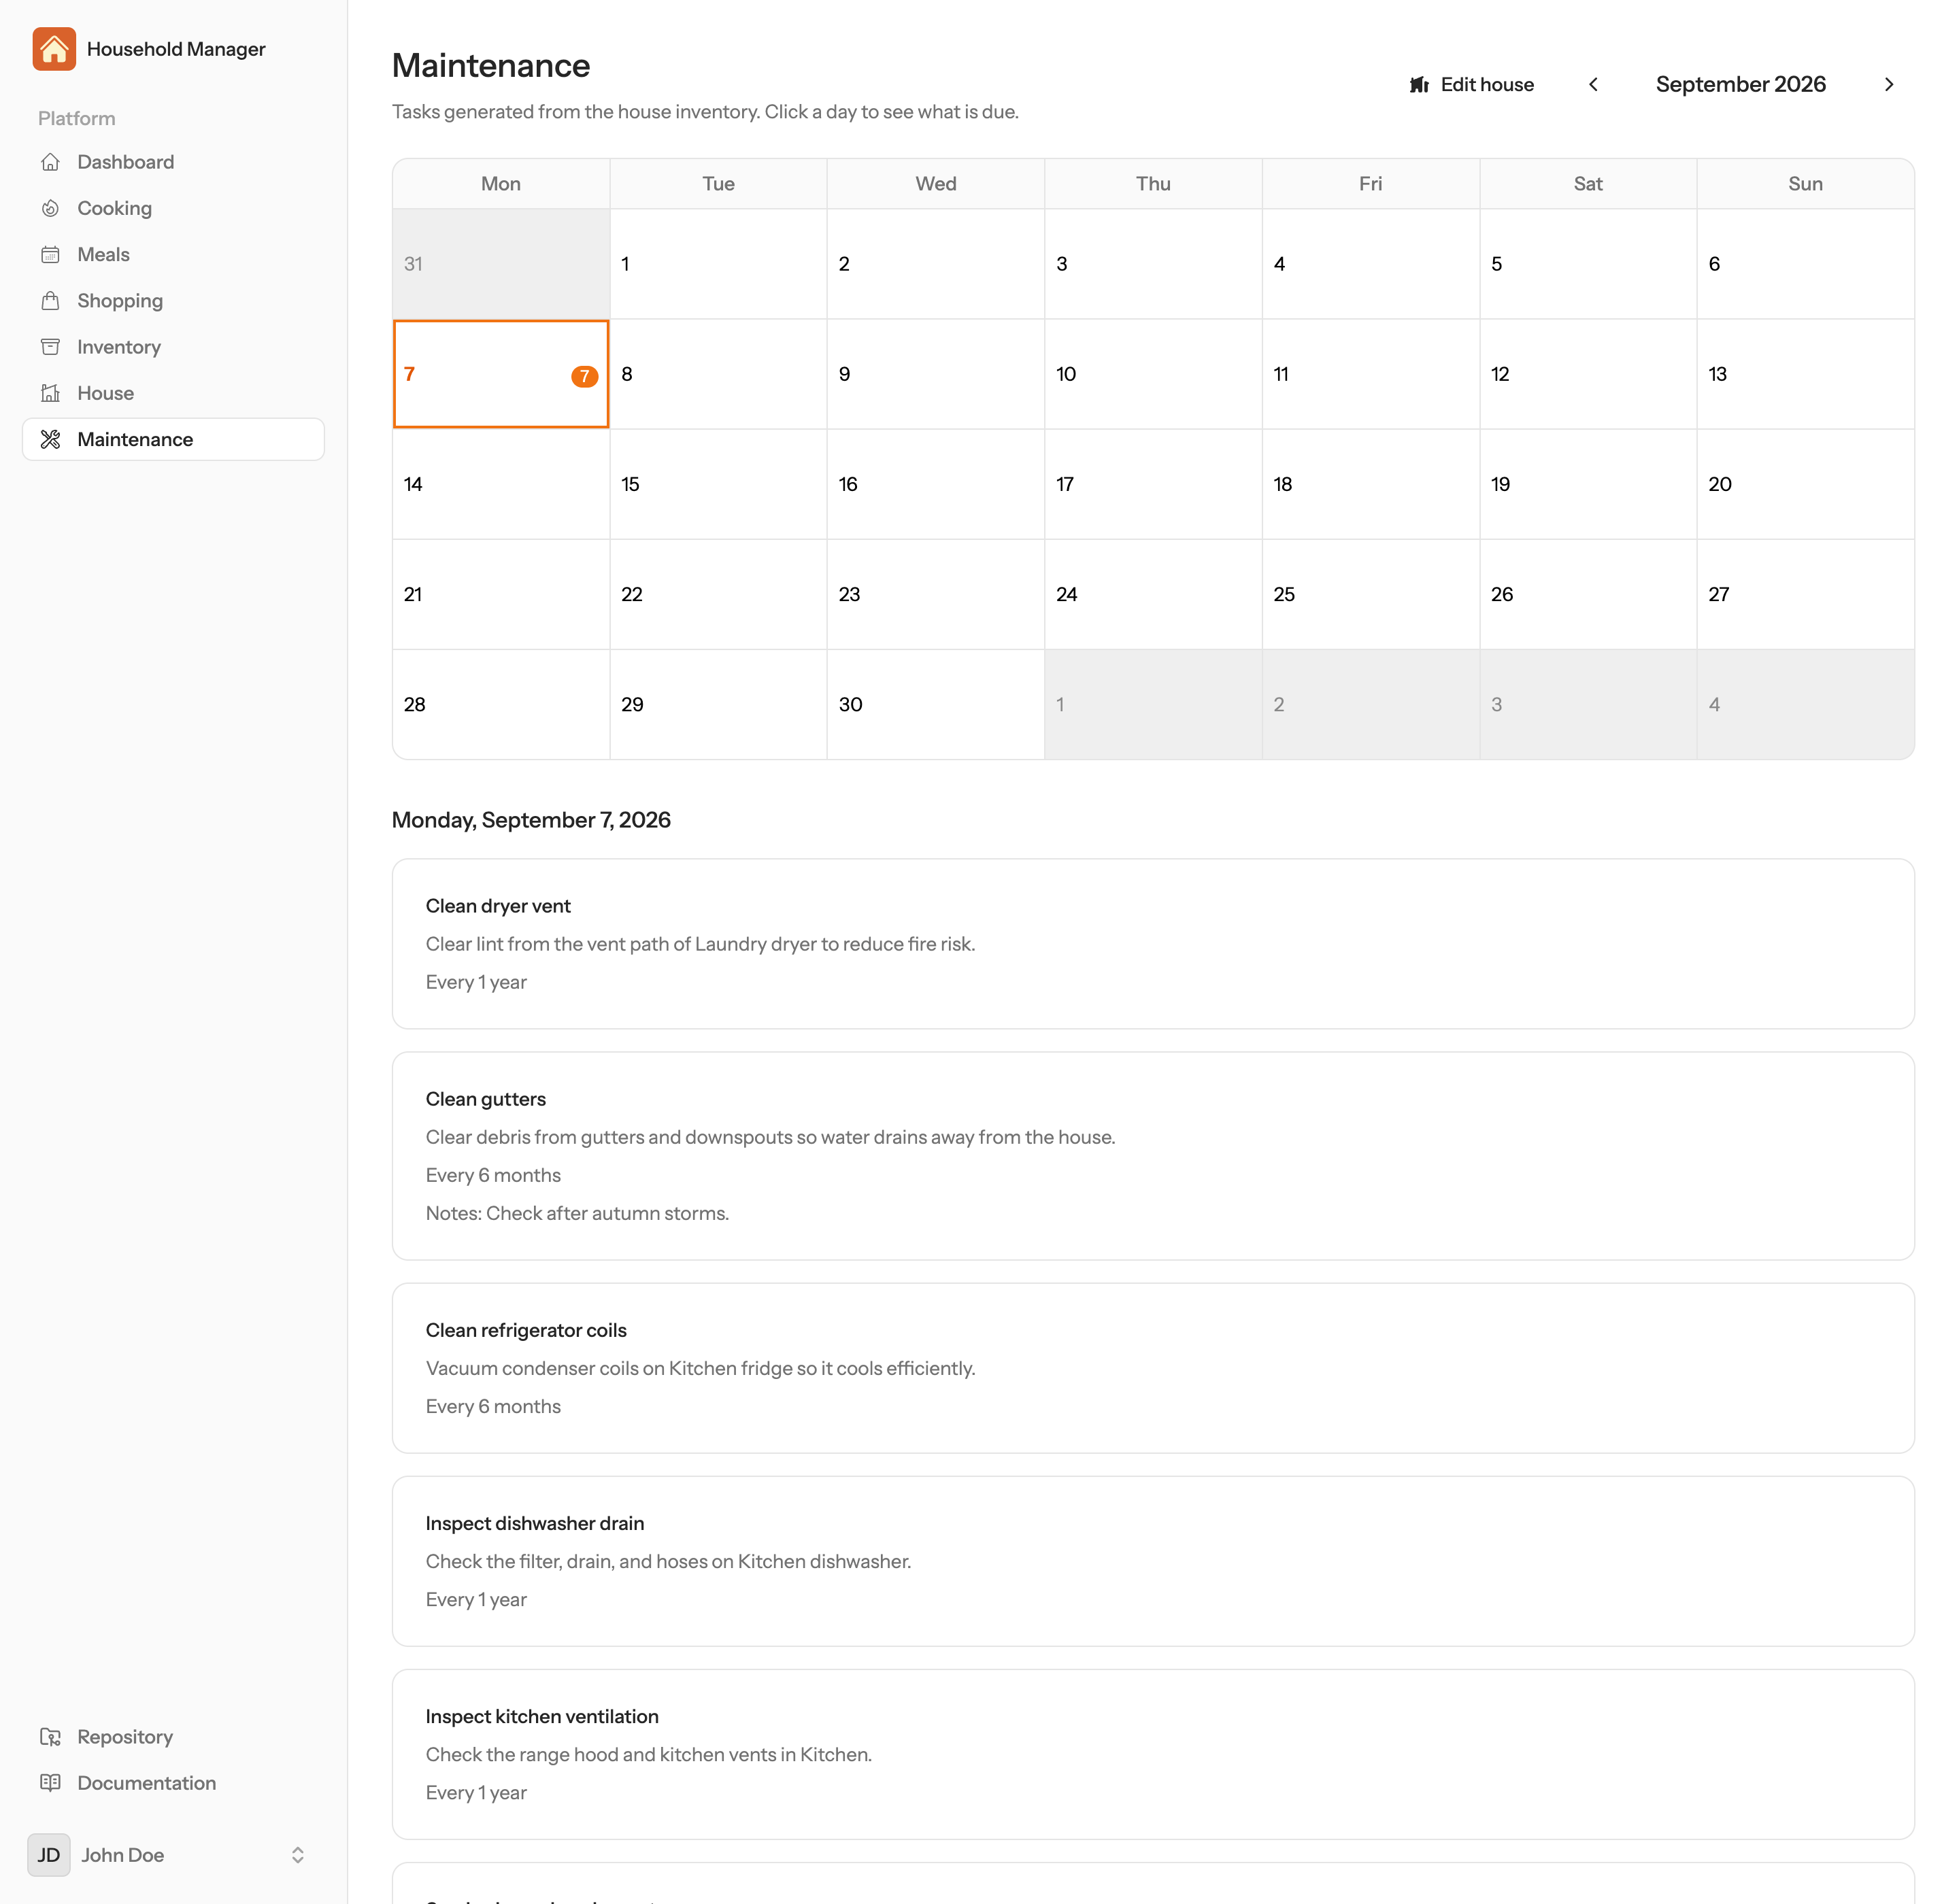Screen dimensions: 1959x1904
Task: Click the House building icon
Action: pos(50,393)
